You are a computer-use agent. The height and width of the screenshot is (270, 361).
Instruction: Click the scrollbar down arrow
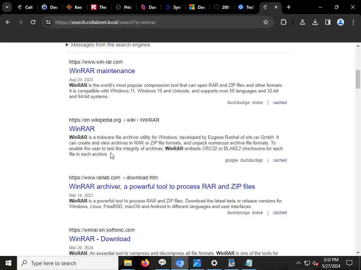click(358, 253)
